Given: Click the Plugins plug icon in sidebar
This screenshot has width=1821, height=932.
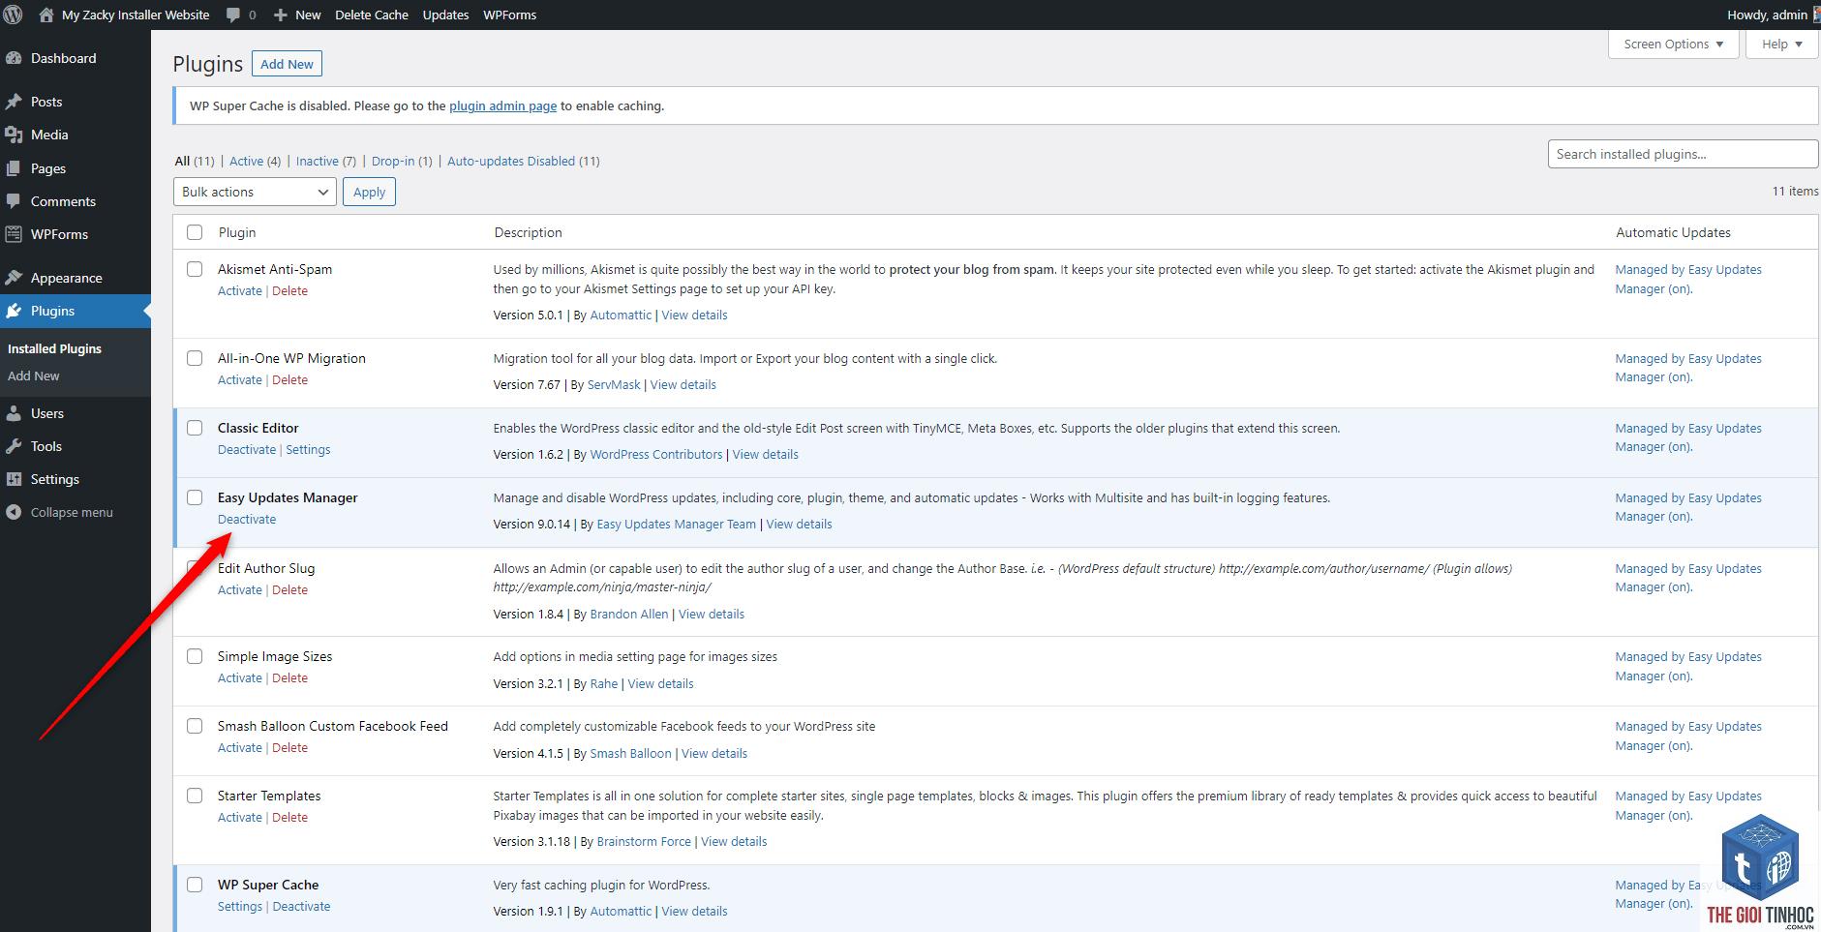Looking at the screenshot, I should 14,311.
